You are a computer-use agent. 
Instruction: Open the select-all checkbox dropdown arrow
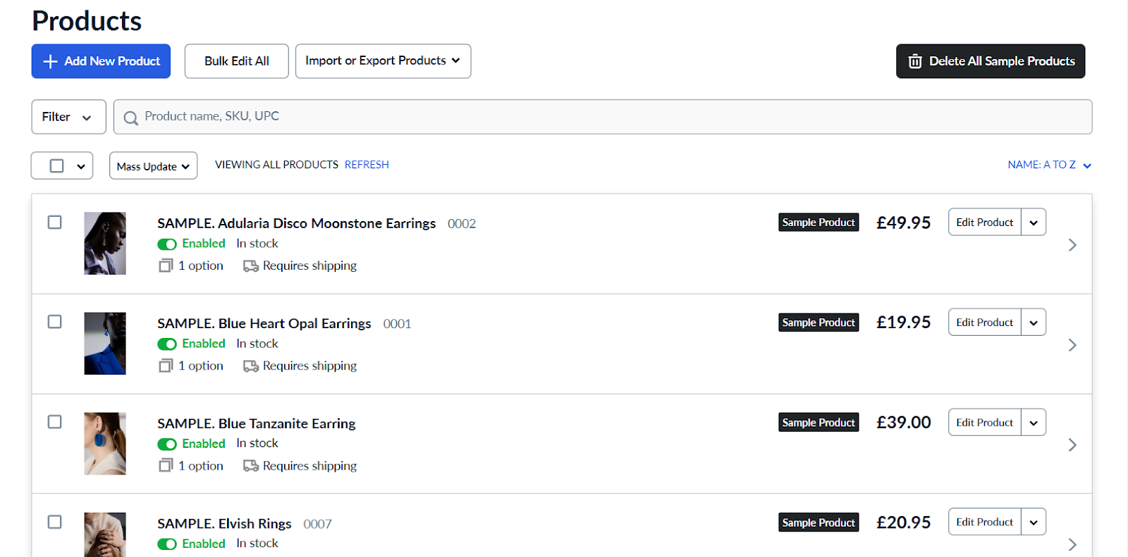pyautogui.click(x=81, y=166)
